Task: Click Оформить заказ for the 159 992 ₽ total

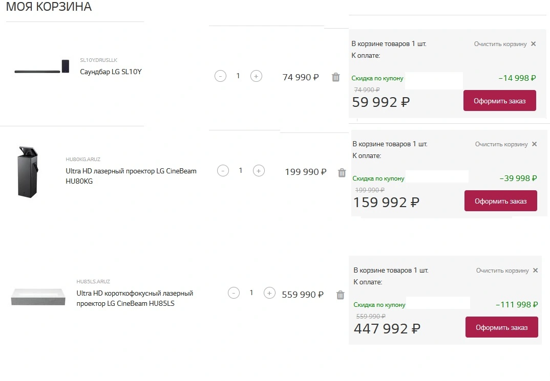Action: point(500,200)
